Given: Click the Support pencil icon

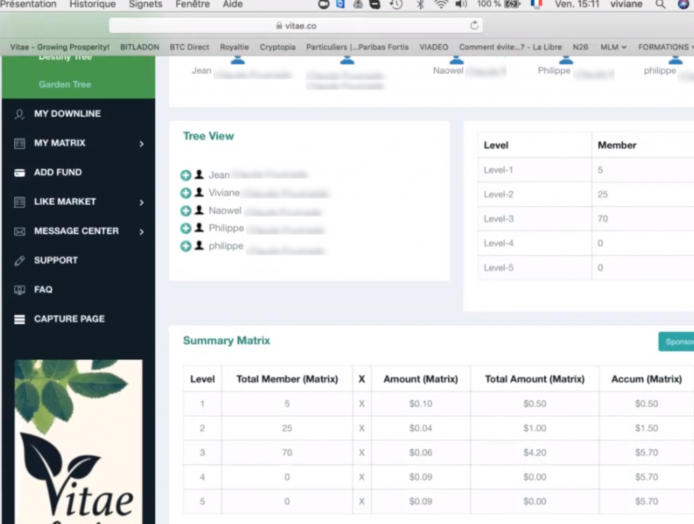Looking at the screenshot, I should click(x=20, y=260).
